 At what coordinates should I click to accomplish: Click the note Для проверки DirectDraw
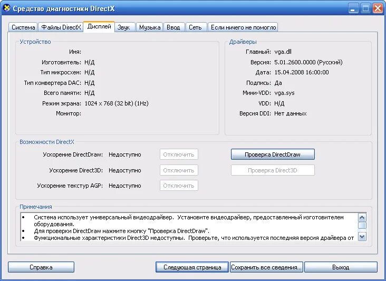[x=122, y=231]
